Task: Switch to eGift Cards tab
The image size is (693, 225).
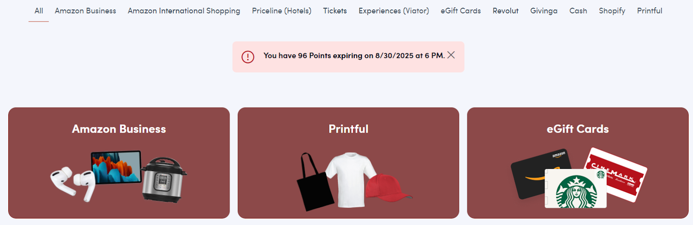Action: click(x=460, y=11)
